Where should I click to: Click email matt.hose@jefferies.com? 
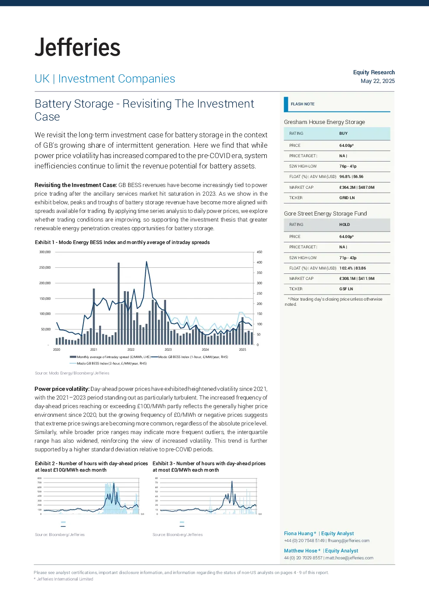point(349,558)
